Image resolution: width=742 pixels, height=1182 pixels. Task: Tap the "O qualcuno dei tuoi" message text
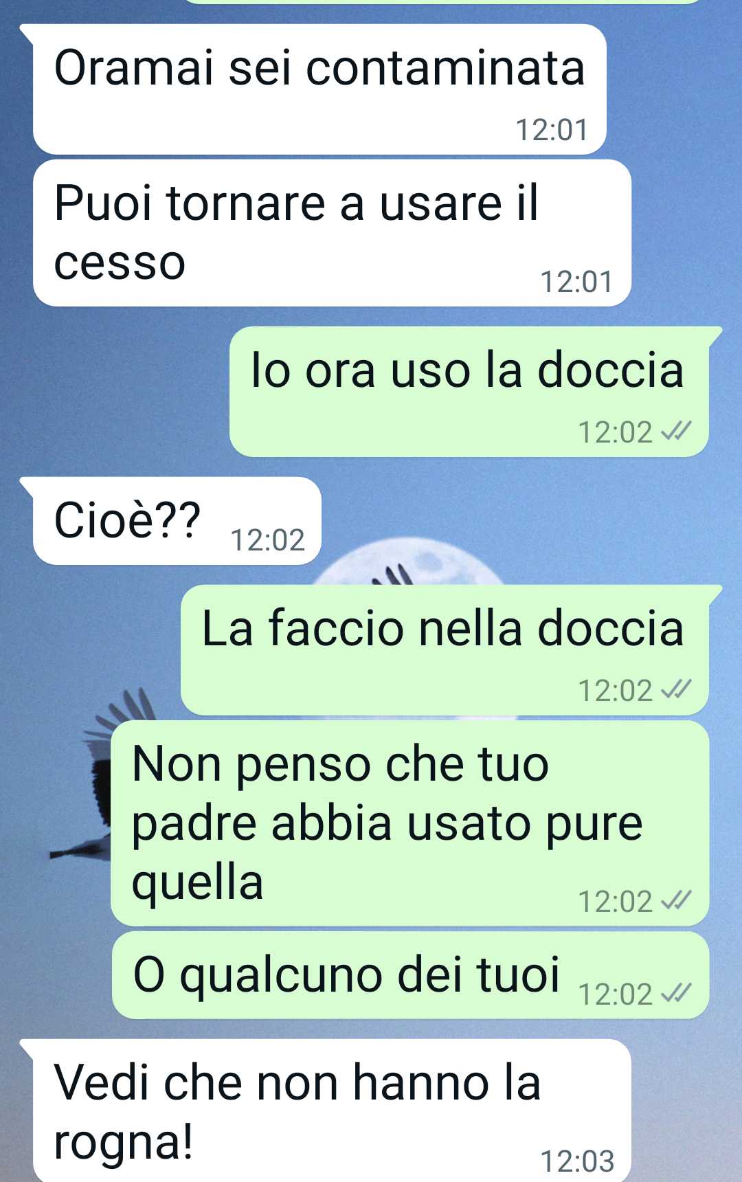click(x=347, y=974)
